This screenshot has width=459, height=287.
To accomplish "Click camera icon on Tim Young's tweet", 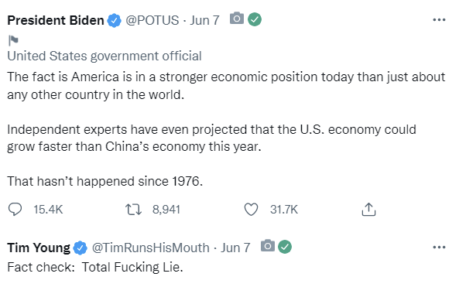I will pos(268,246).
